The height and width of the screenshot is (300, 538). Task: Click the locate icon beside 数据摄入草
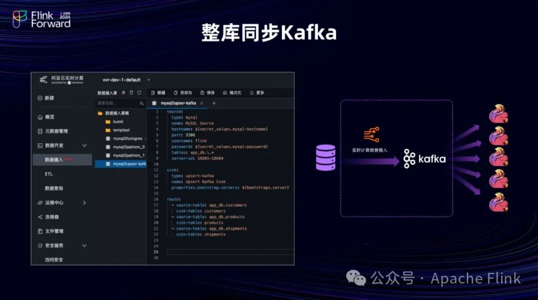pyautogui.click(x=124, y=93)
